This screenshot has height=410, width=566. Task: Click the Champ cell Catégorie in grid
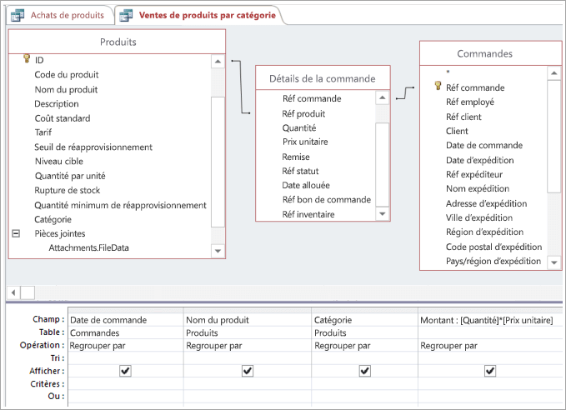tap(364, 320)
